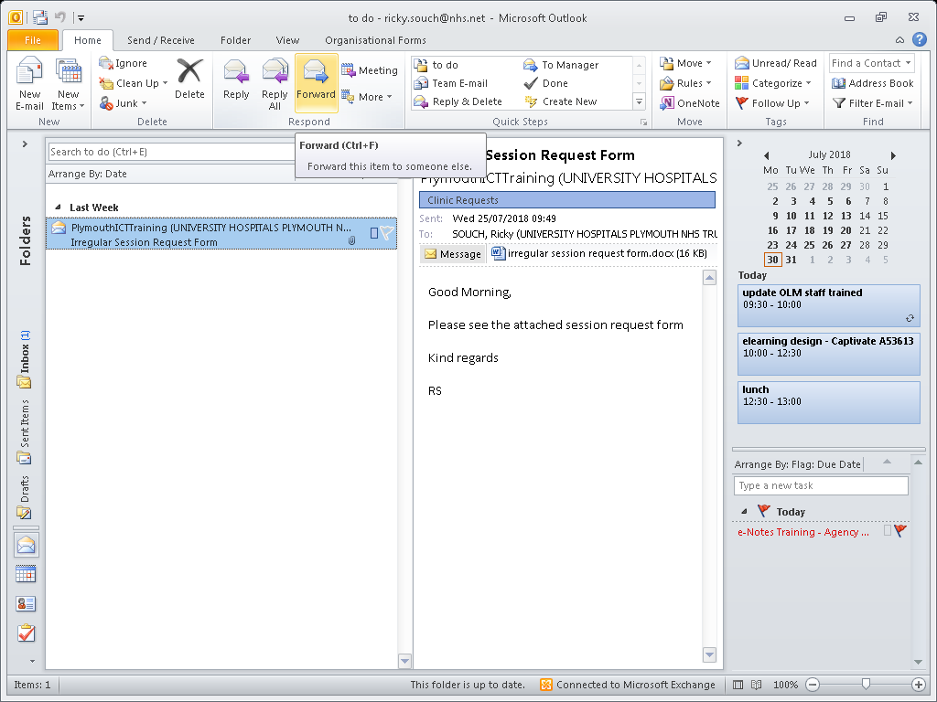Viewport: 937px width, 702px height.
Task: Run the To Manager quick step
Action: [x=561, y=65]
